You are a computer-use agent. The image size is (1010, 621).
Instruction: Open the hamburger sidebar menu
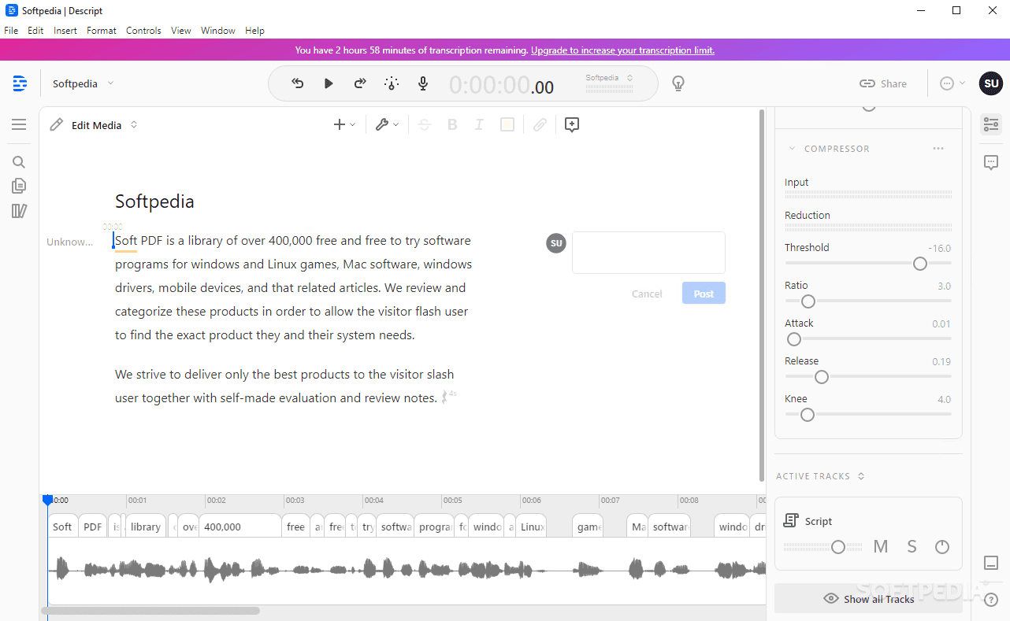(19, 124)
